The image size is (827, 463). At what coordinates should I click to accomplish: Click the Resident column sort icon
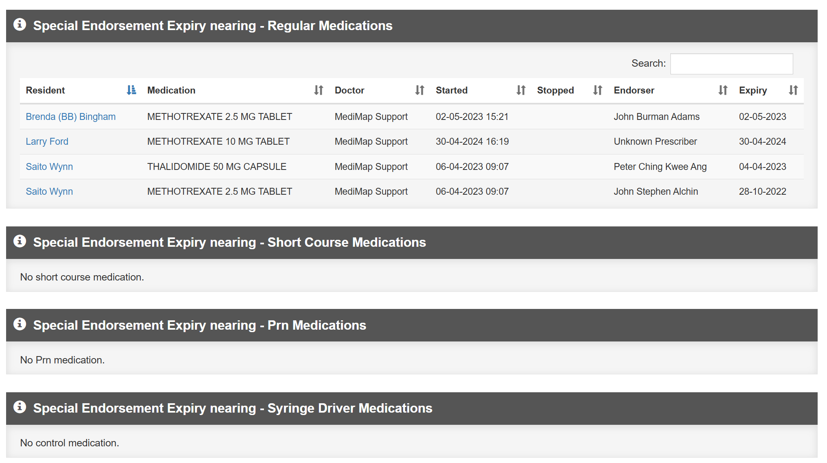pos(131,90)
